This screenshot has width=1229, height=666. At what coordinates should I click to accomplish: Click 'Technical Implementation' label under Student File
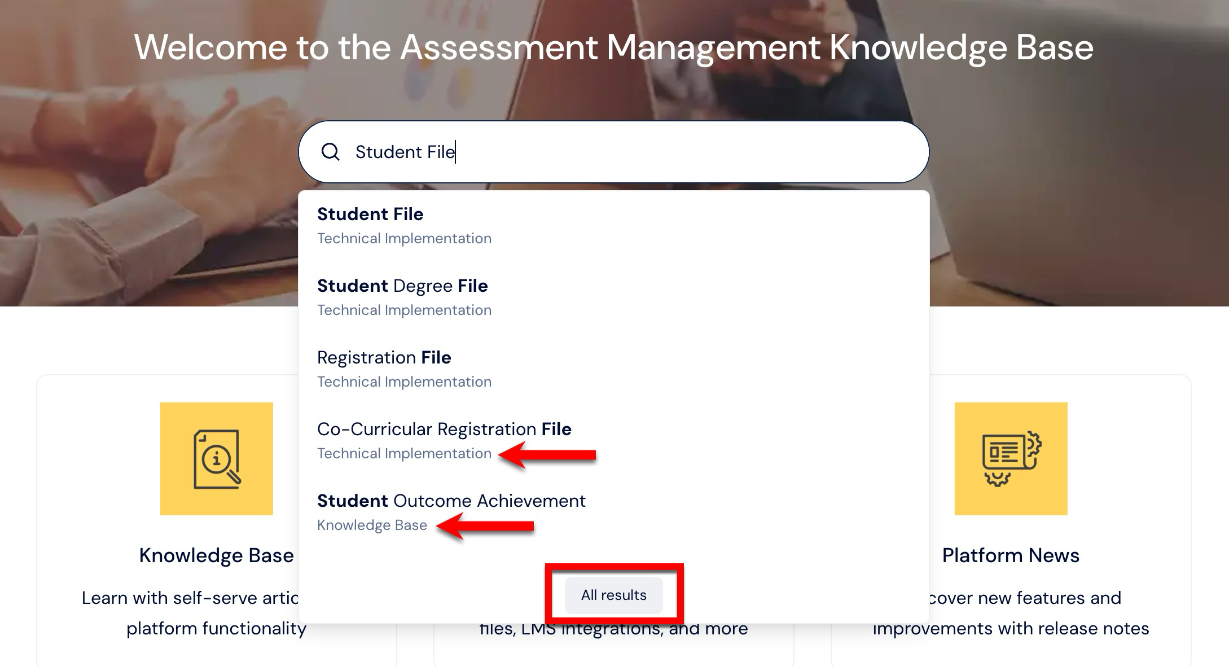(404, 239)
